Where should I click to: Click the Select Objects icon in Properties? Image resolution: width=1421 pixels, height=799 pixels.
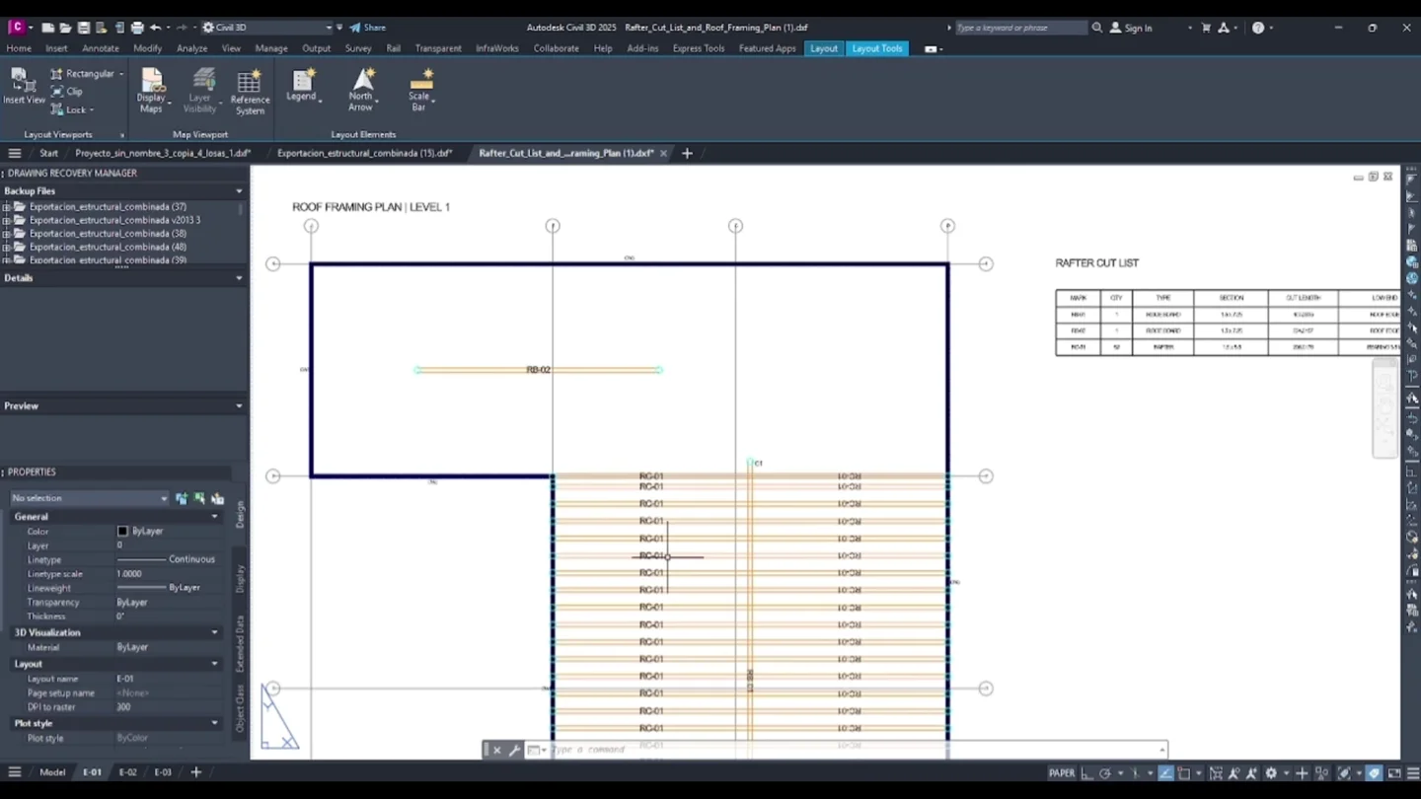(x=199, y=498)
